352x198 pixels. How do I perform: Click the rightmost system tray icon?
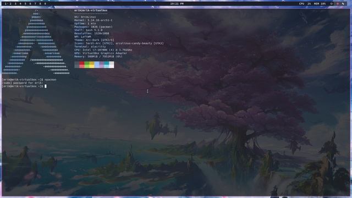coord(343,4)
